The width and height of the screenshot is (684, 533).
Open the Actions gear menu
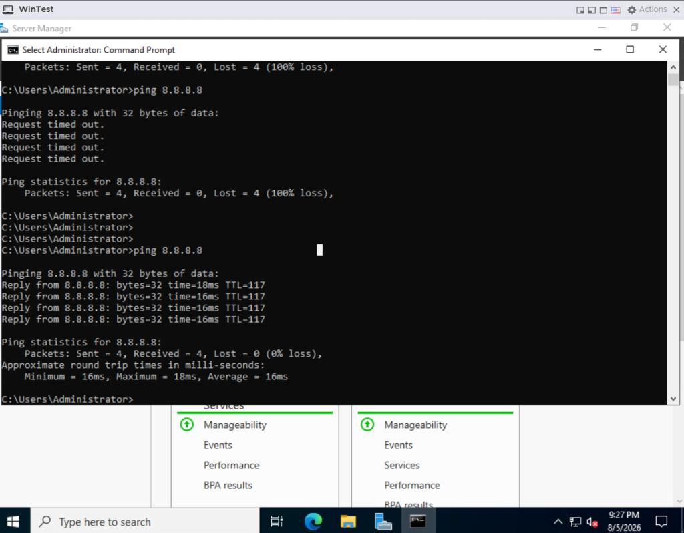tap(647, 9)
